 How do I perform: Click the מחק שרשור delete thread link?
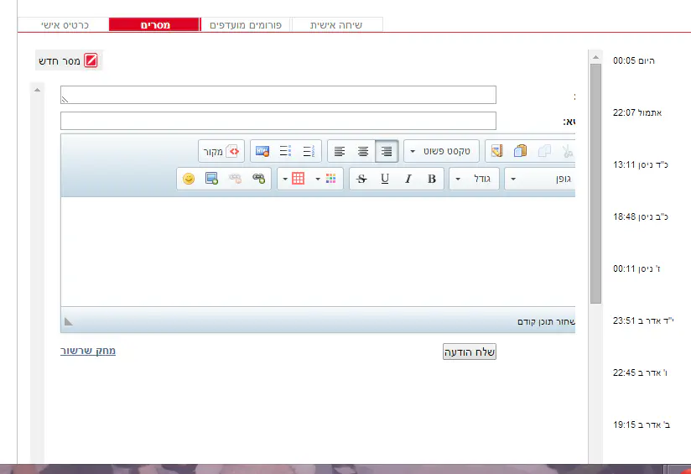(88, 351)
